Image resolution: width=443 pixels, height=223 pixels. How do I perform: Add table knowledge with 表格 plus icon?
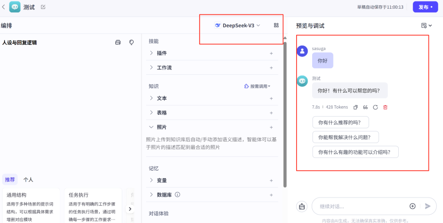[271, 113]
